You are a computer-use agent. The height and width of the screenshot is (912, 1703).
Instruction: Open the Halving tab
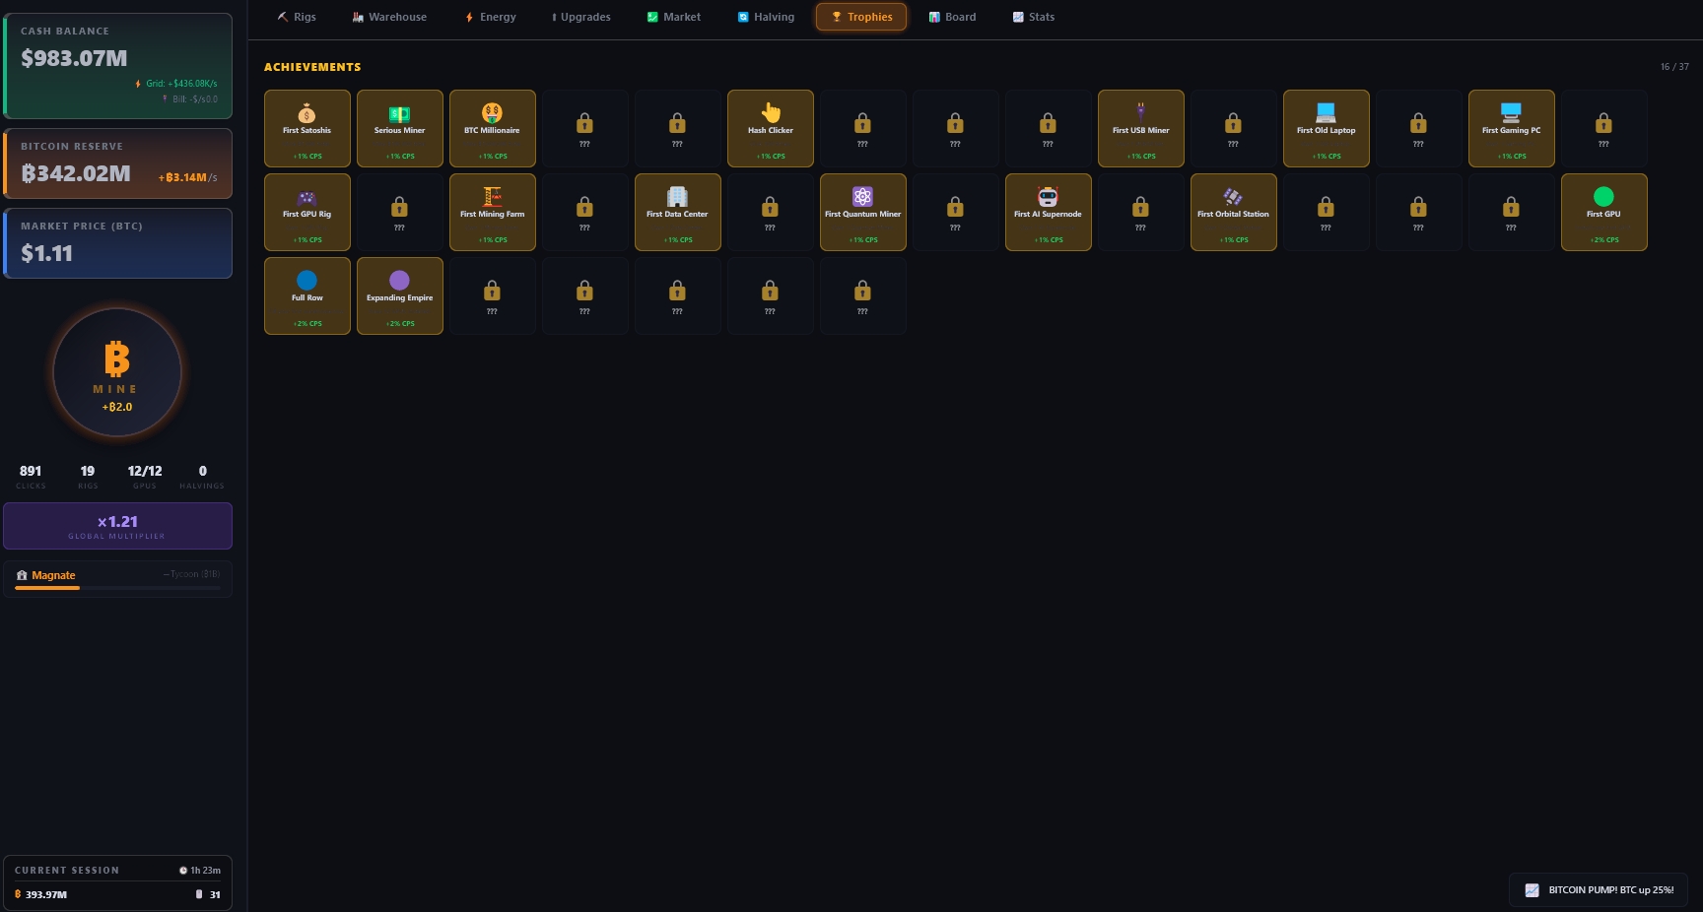[766, 17]
